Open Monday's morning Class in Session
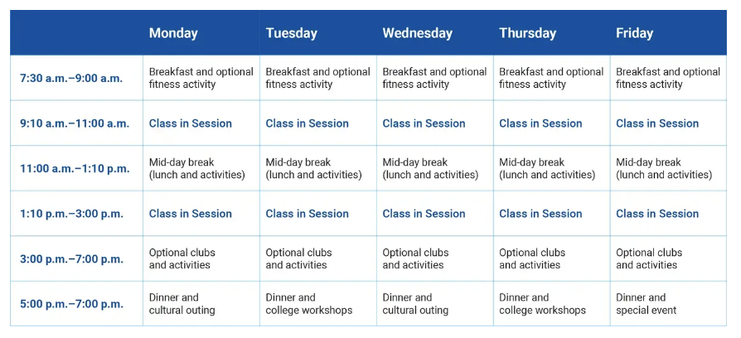 click(x=191, y=123)
